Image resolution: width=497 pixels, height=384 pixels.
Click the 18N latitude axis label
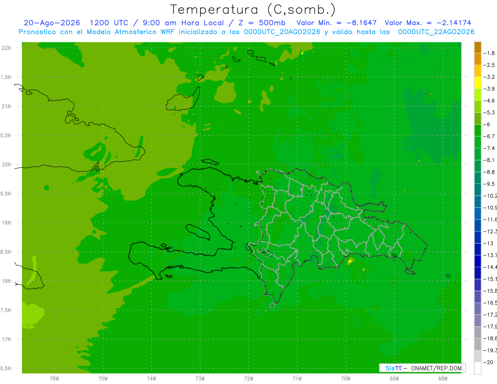(6, 281)
